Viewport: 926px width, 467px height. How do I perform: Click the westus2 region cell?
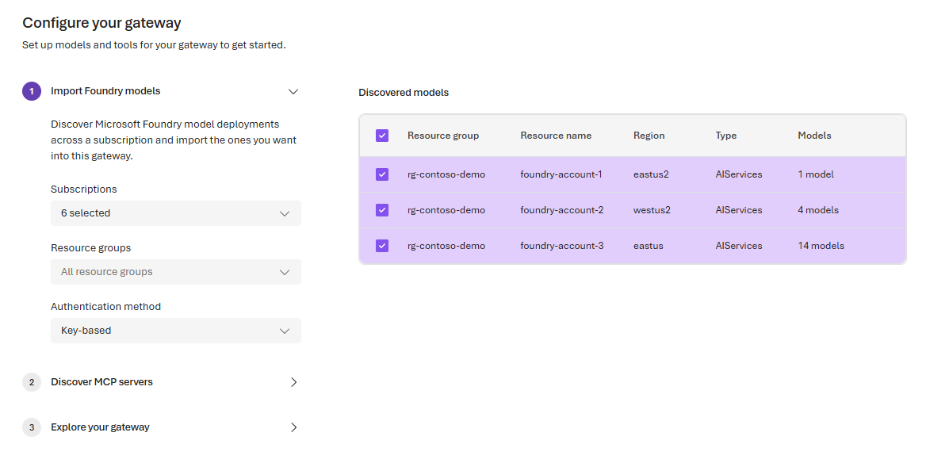(652, 210)
